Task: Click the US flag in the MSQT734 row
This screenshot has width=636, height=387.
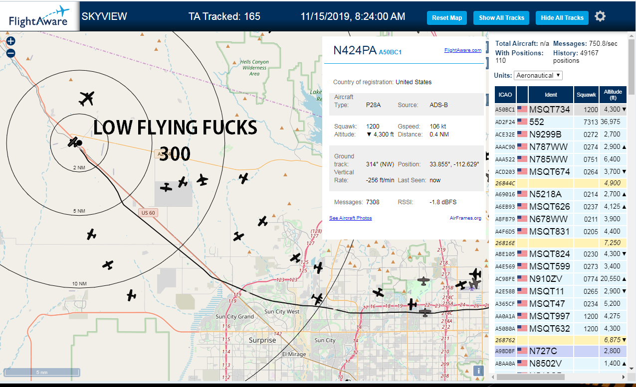Action: [x=522, y=109]
